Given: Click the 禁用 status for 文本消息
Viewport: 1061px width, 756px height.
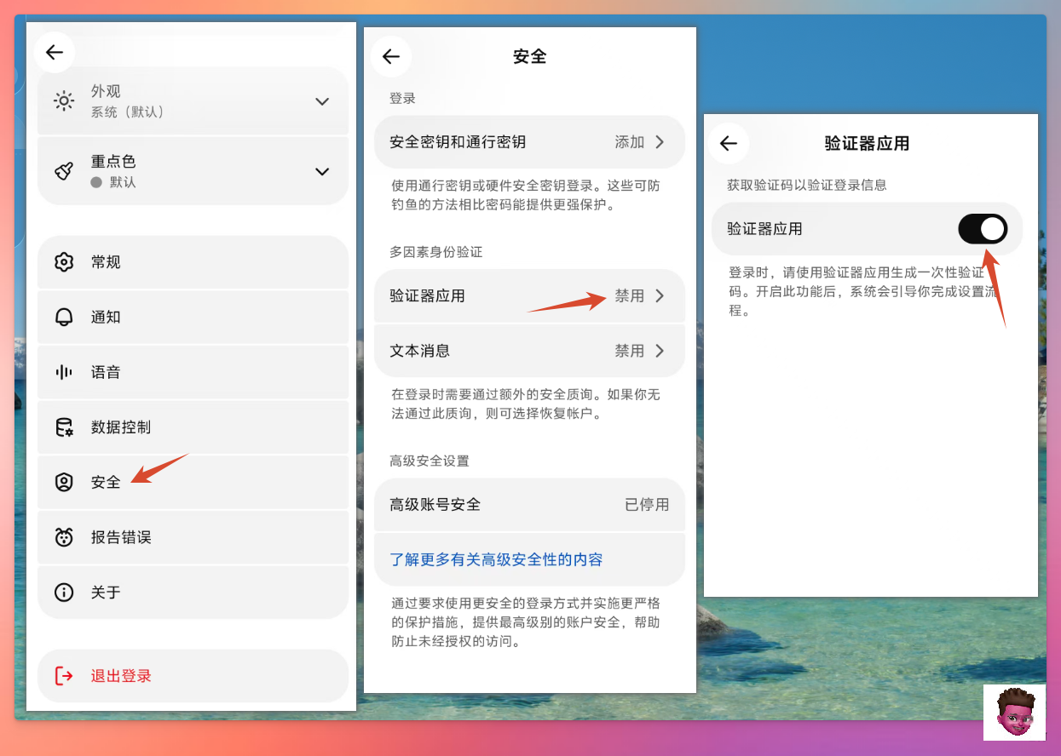Looking at the screenshot, I should (630, 351).
